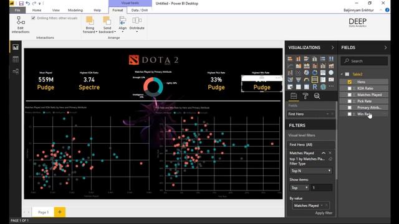Pick the Map visualization icon

(331, 73)
